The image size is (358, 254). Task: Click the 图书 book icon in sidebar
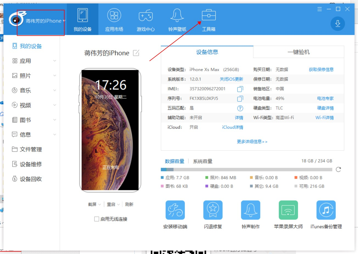click(x=15, y=120)
